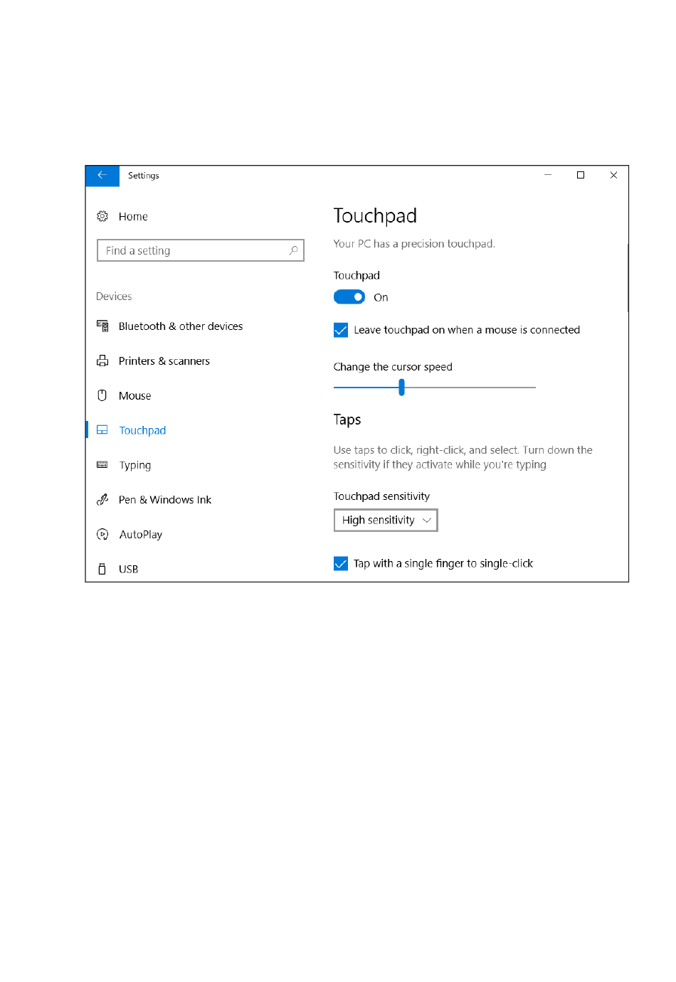Minimize the Settings window
Viewport: 676px width, 982px height.
pos(548,175)
